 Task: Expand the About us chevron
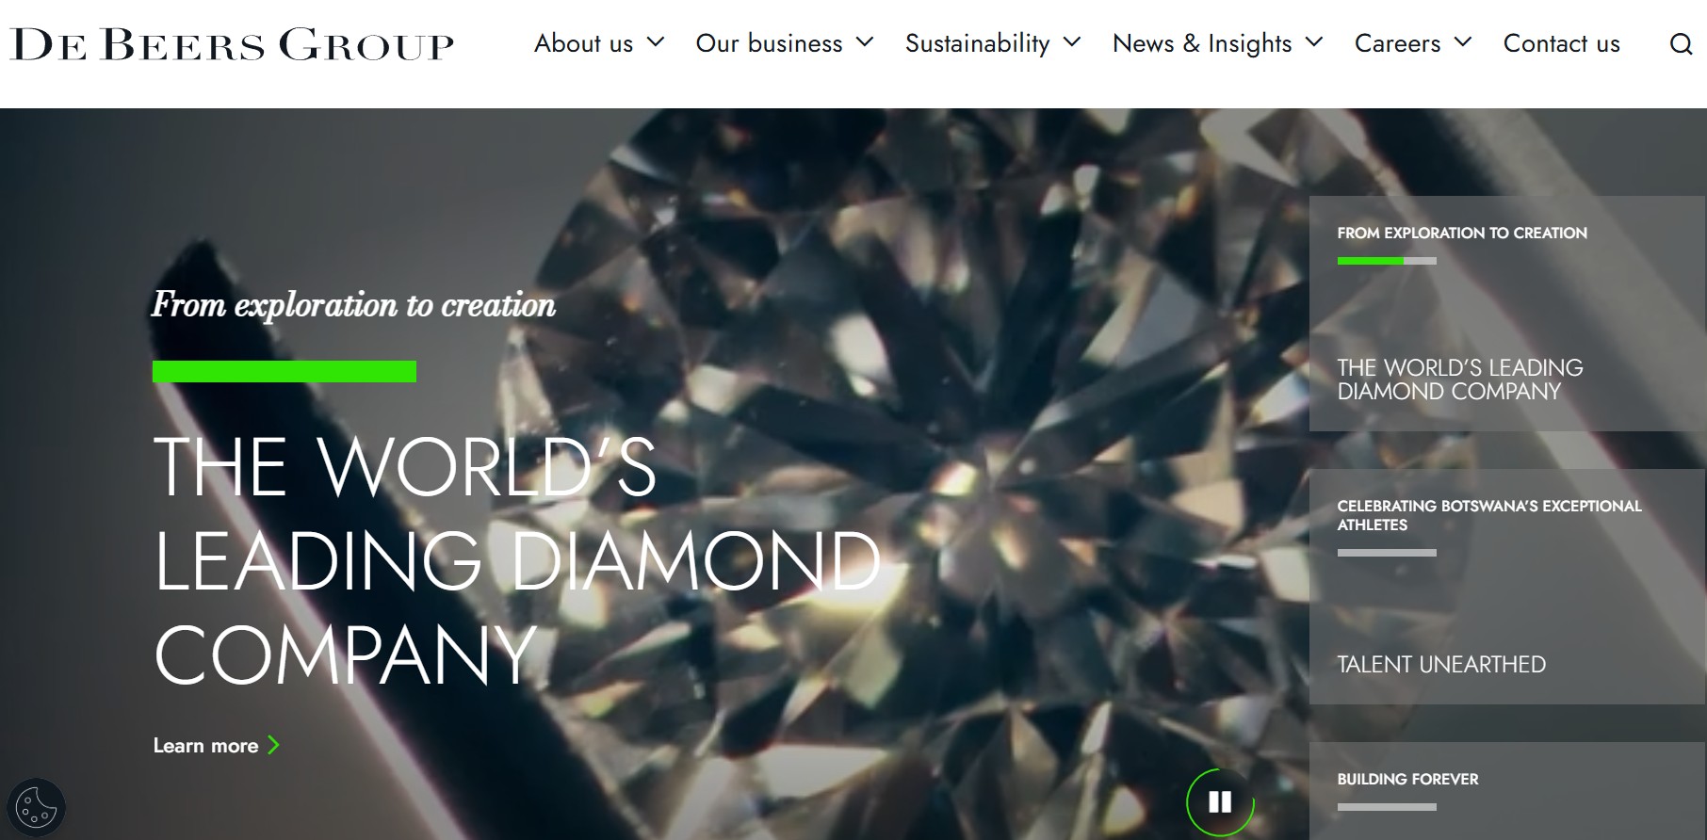click(657, 42)
